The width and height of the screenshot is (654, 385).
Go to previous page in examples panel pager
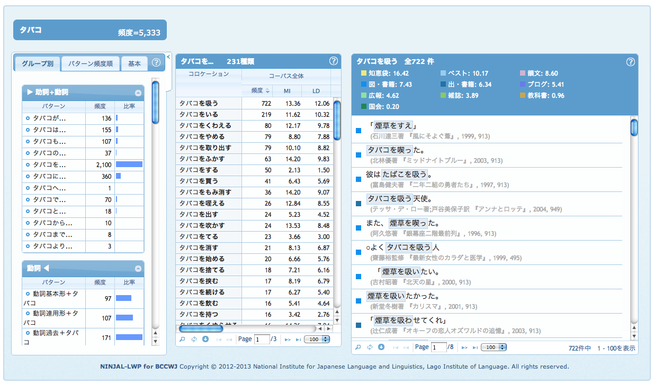(405, 347)
